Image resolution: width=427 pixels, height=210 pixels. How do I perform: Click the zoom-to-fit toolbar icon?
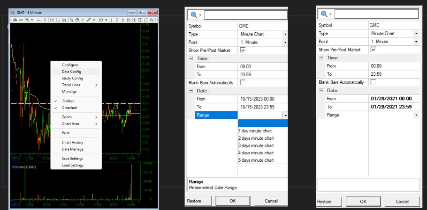point(64,20)
